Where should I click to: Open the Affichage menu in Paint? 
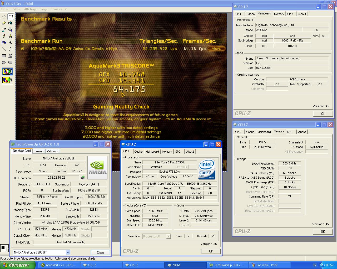coord(30,9)
